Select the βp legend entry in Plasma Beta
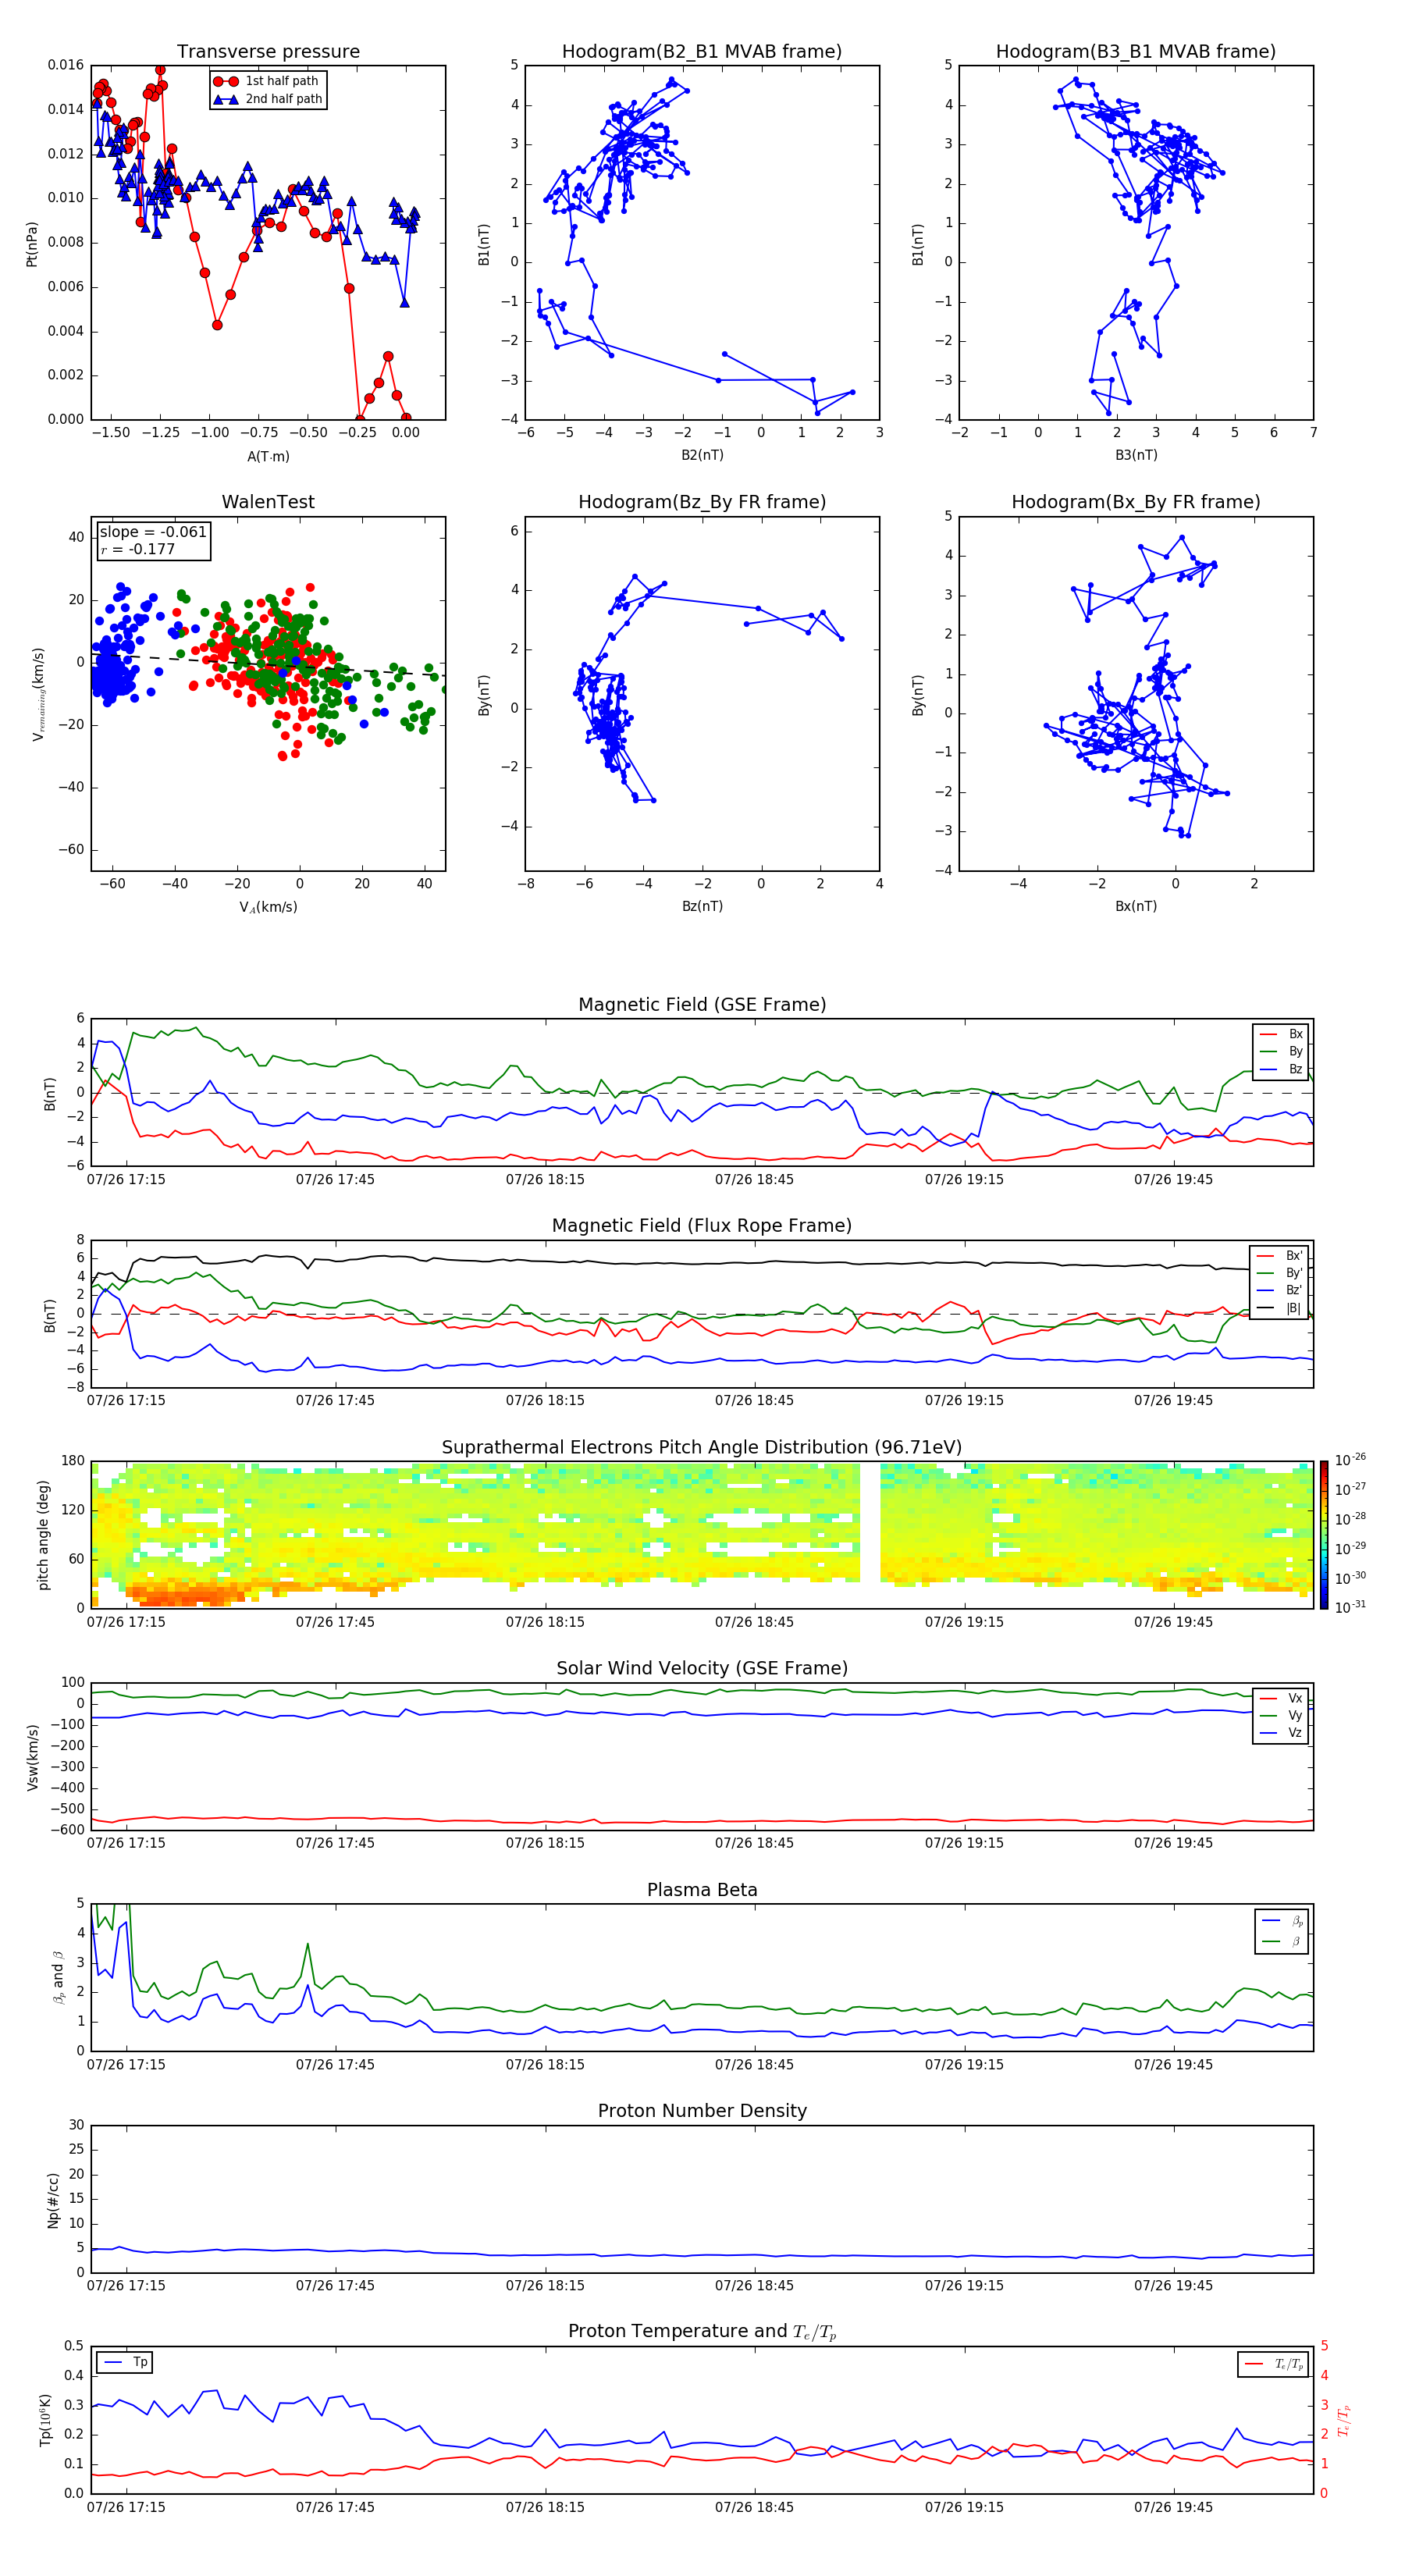1405x2576 pixels. [x=1282, y=1921]
